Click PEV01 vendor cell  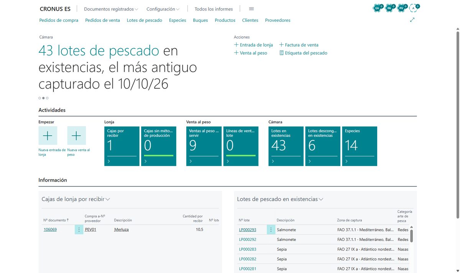coord(90,229)
